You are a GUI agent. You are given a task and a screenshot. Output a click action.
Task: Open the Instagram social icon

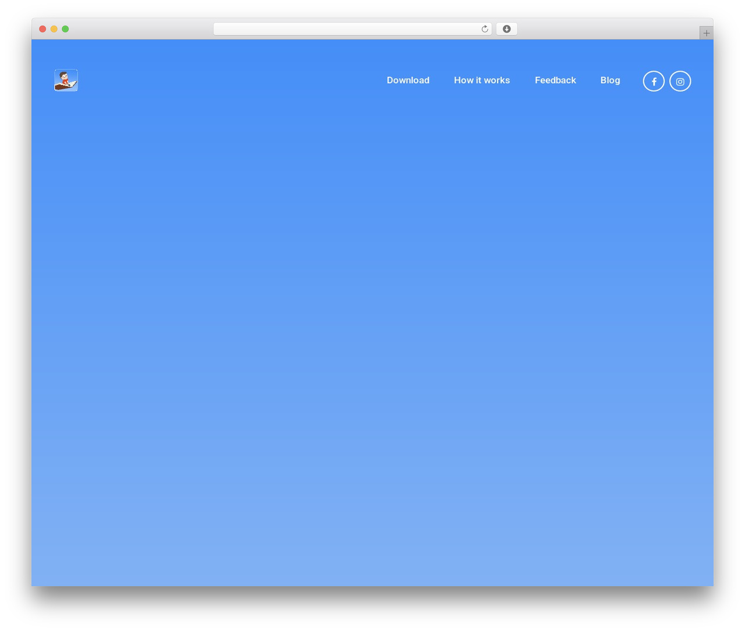[x=680, y=81]
